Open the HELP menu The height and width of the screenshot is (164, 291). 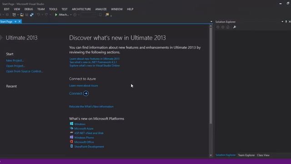tap(130, 9)
